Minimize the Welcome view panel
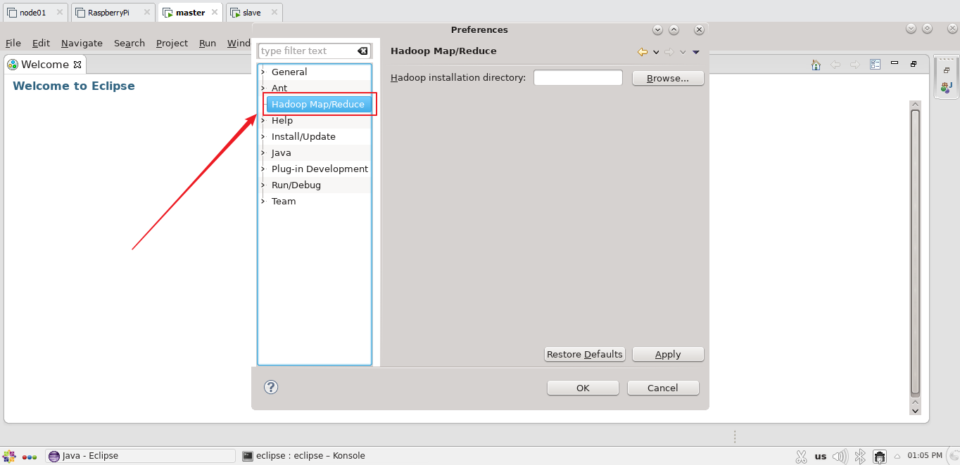The width and height of the screenshot is (960, 465). (x=895, y=63)
